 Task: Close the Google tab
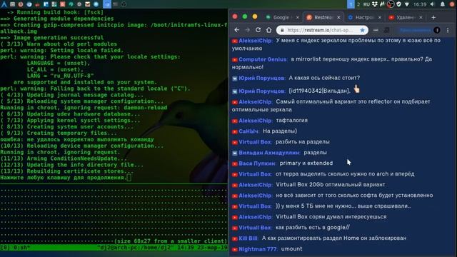(x=297, y=17)
